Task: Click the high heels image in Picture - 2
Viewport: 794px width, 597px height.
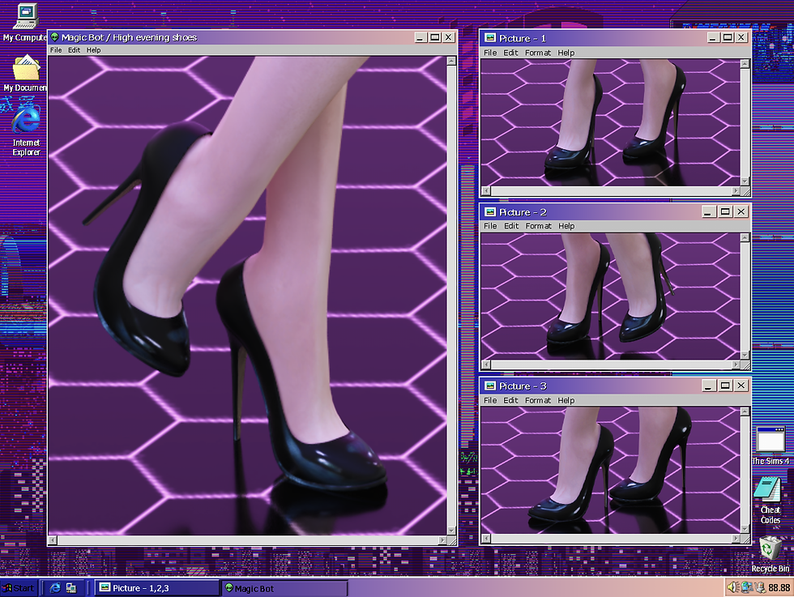Action: [x=610, y=296]
